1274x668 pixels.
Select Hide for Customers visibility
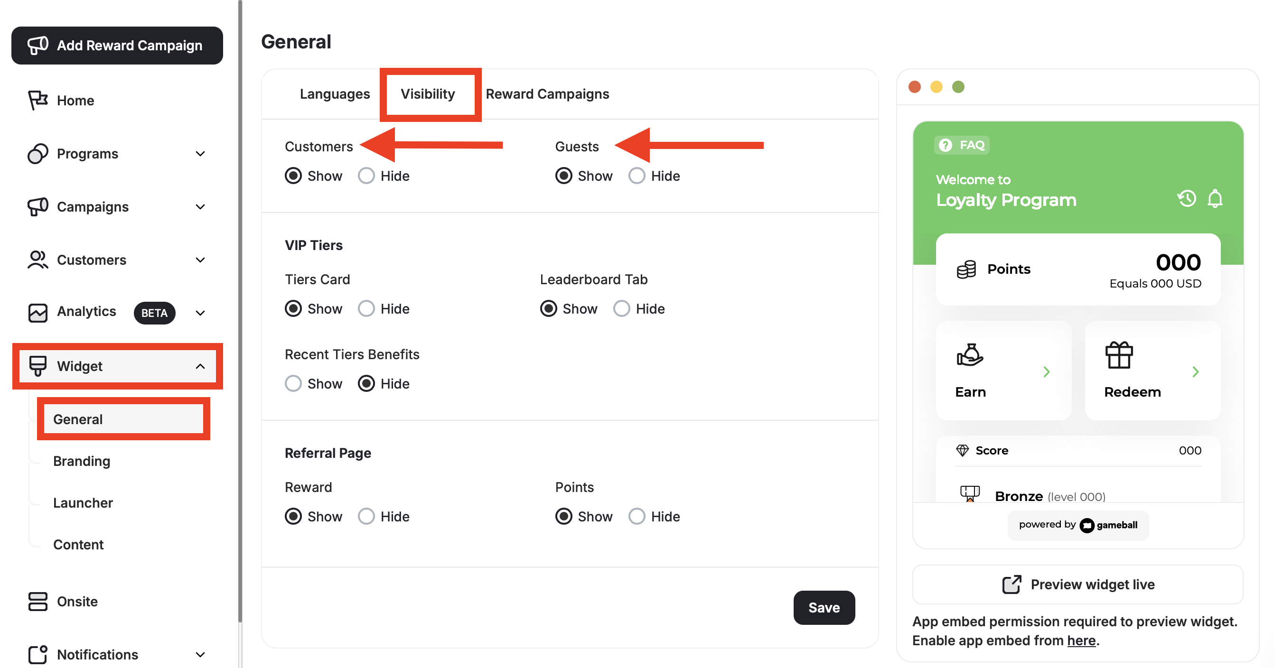366,176
